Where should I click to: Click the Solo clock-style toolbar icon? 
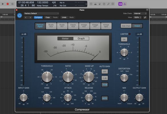pos(104,4)
